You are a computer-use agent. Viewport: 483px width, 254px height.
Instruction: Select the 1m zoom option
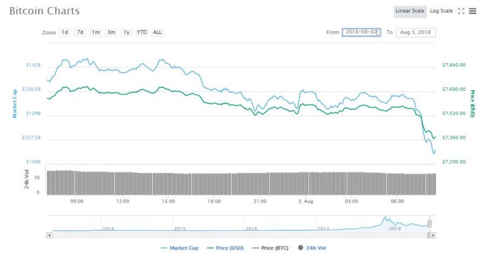95,32
